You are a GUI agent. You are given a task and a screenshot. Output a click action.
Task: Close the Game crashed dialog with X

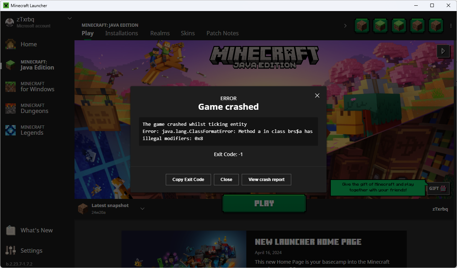pyautogui.click(x=317, y=96)
